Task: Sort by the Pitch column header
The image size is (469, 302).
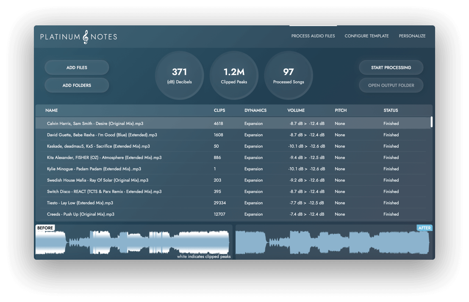Action: point(341,110)
